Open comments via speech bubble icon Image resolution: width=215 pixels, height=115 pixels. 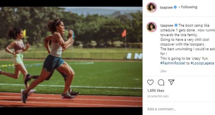161,82
